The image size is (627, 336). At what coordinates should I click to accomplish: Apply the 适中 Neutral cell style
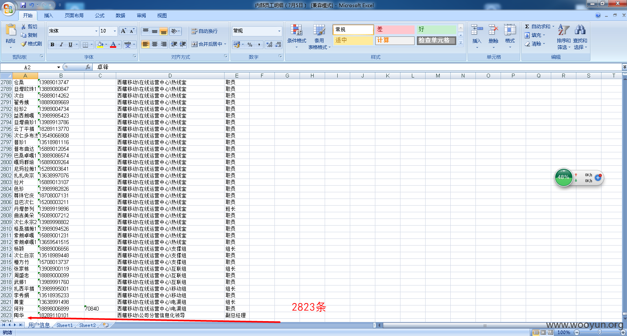click(x=353, y=40)
